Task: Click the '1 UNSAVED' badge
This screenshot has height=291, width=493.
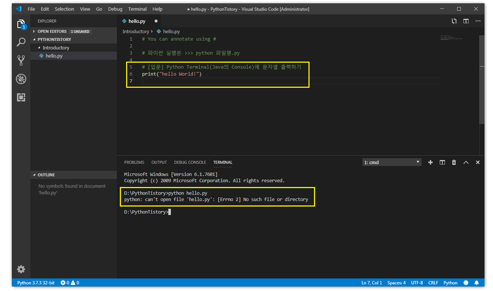Action: [80, 32]
